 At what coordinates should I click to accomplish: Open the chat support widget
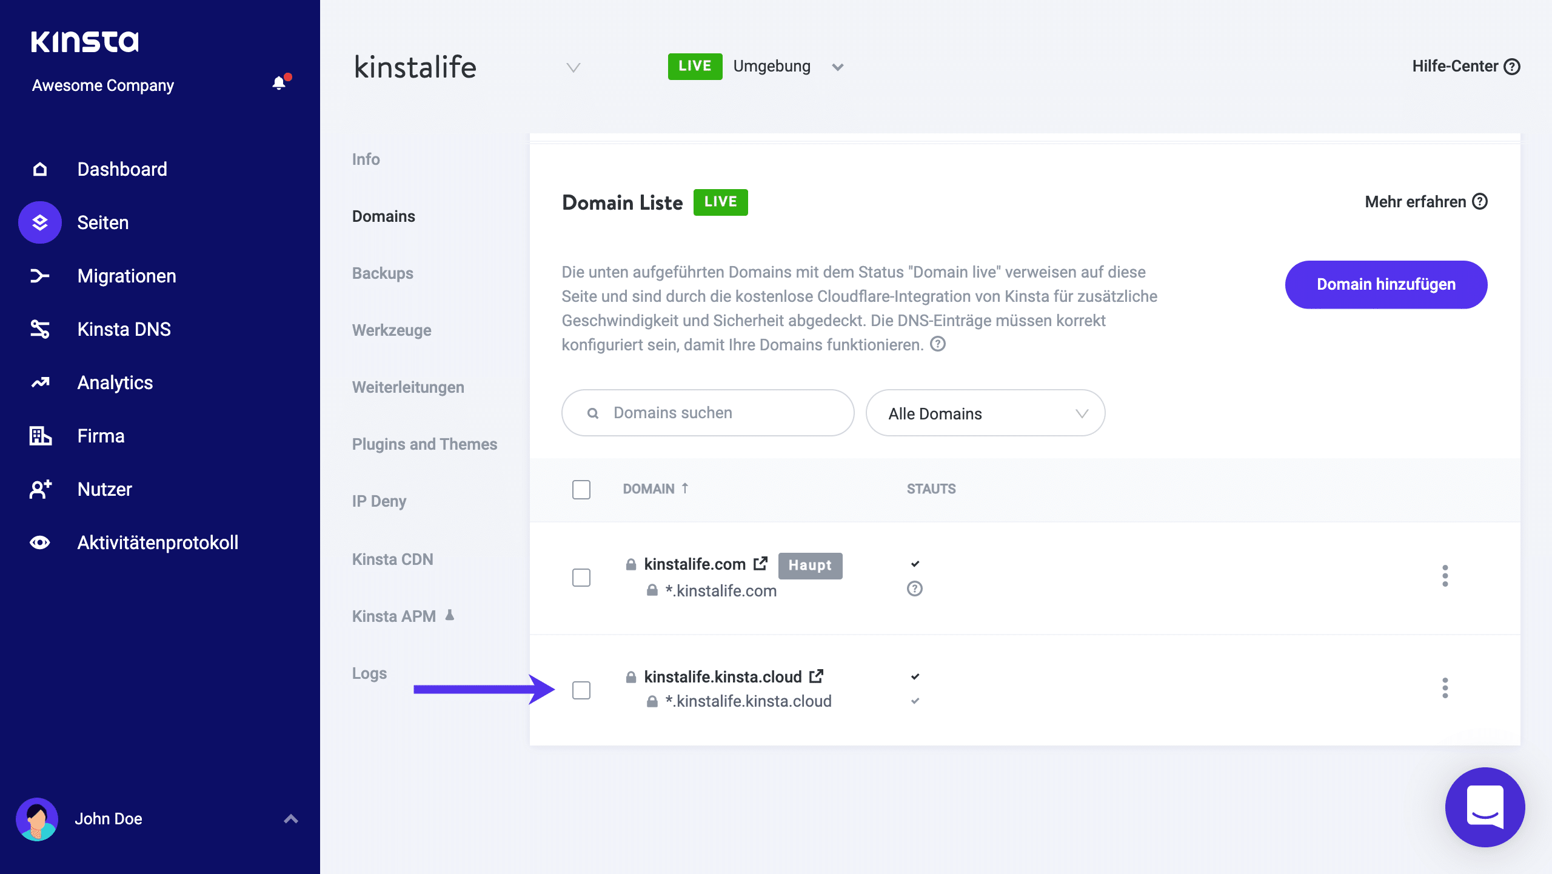coord(1484,807)
